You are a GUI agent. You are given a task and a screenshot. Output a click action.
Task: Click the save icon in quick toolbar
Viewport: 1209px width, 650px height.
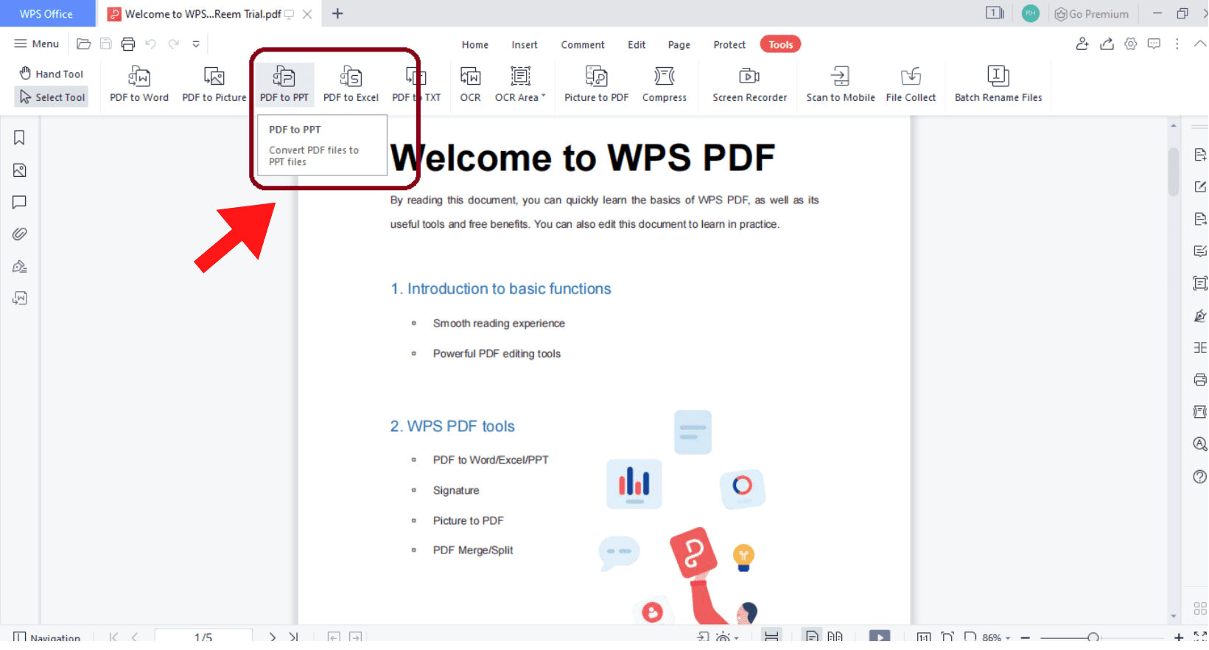tap(106, 44)
